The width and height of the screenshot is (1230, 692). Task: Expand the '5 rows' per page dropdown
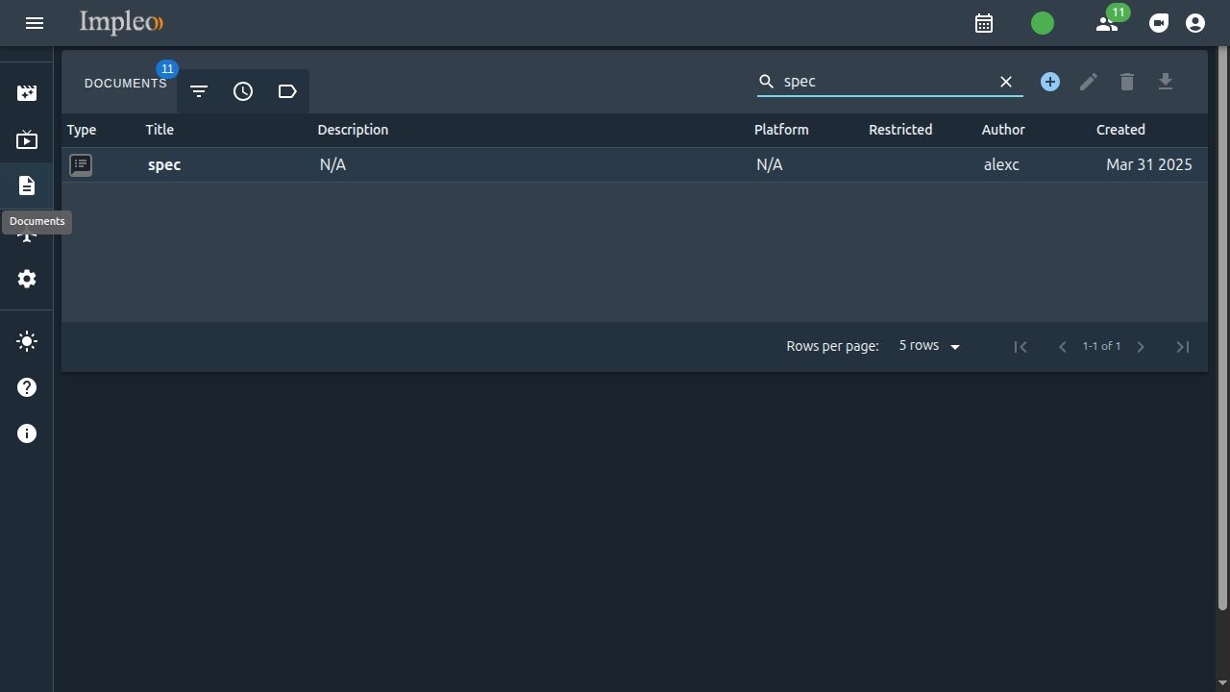pos(929,346)
